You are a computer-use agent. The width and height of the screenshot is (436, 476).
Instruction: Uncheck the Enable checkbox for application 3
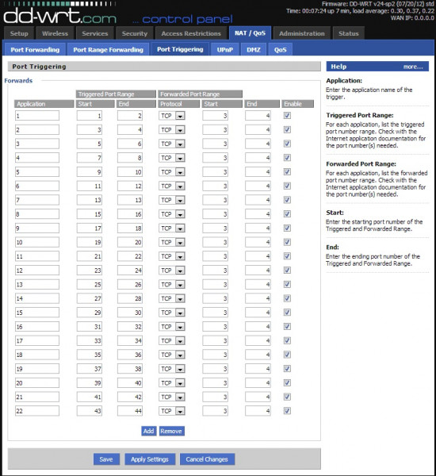click(x=287, y=144)
